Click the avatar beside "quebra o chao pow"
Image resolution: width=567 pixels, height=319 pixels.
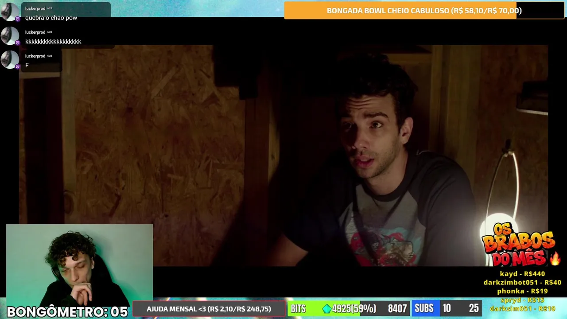(9, 12)
